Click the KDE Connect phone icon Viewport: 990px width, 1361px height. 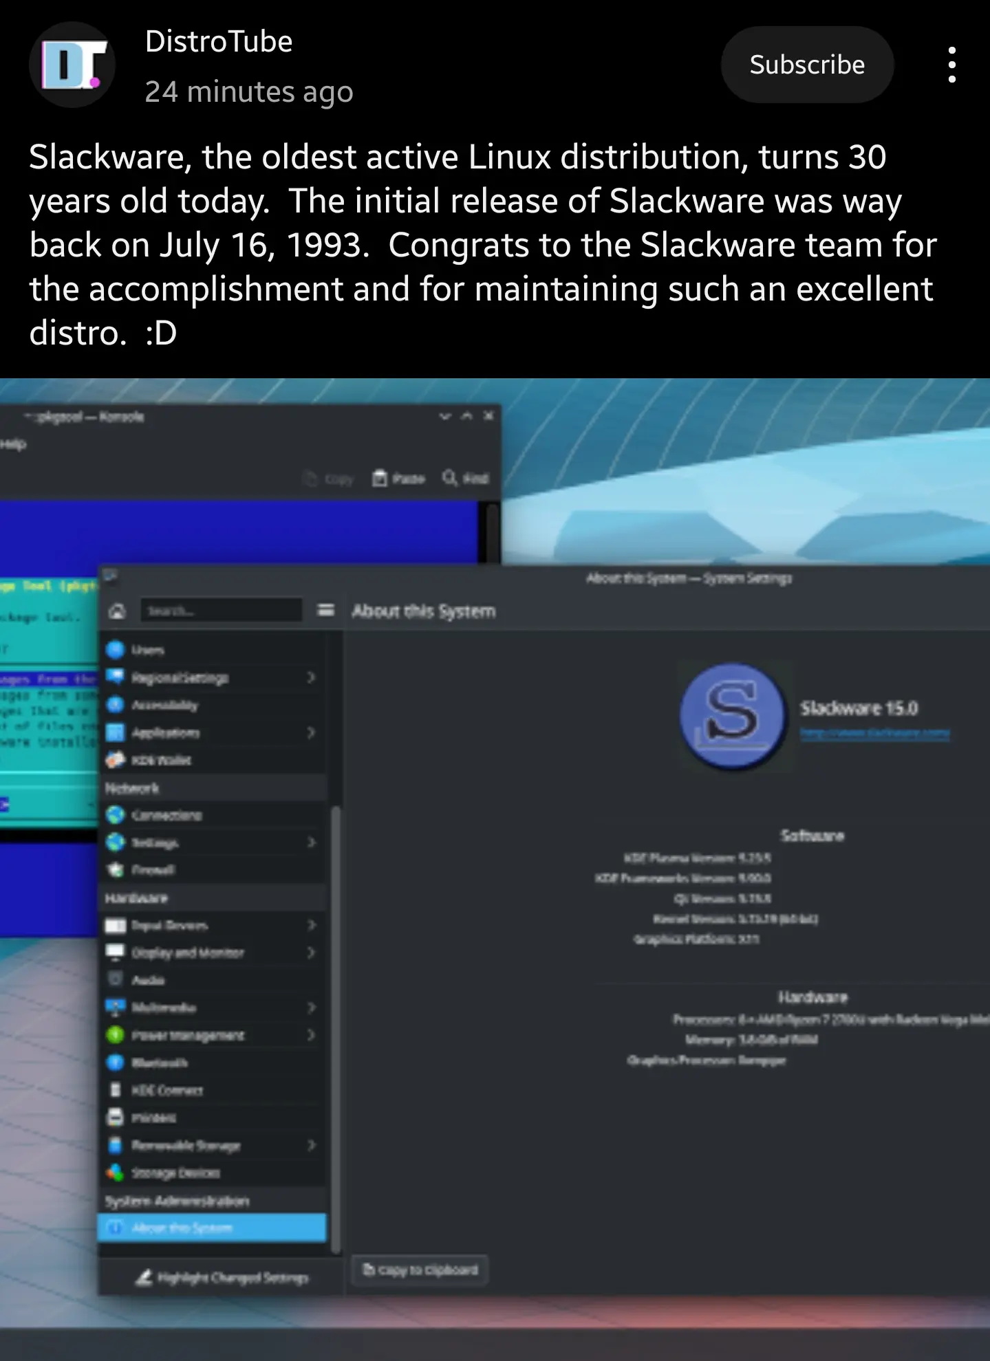(x=115, y=1090)
